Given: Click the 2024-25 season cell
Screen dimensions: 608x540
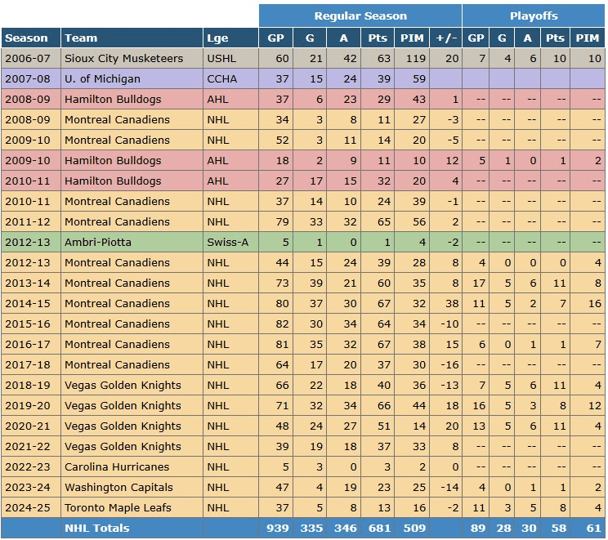Looking at the screenshot, I should [30, 508].
